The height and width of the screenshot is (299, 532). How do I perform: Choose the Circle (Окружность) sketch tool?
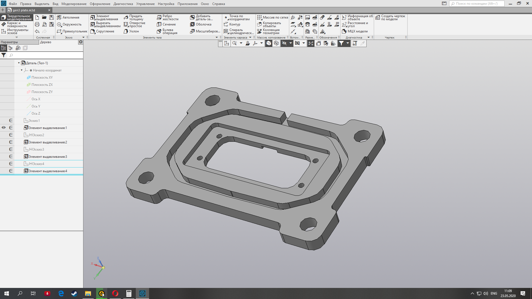tap(69, 24)
